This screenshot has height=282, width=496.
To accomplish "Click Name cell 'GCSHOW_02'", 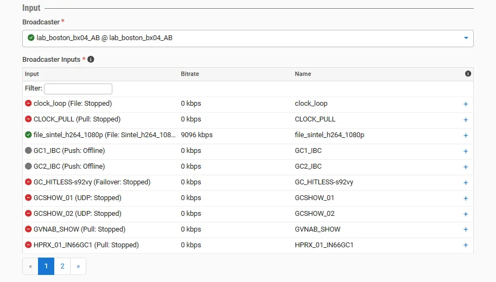I will coord(314,213).
